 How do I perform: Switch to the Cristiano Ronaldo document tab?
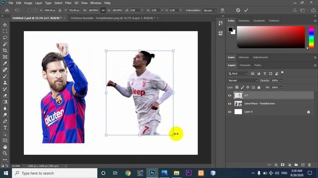click(113, 18)
